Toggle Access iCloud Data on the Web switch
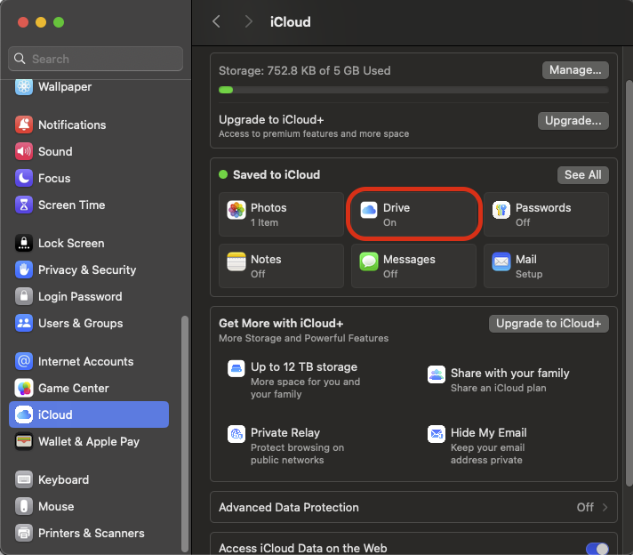This screenshot has width=633, height=555. pos(597,549)
